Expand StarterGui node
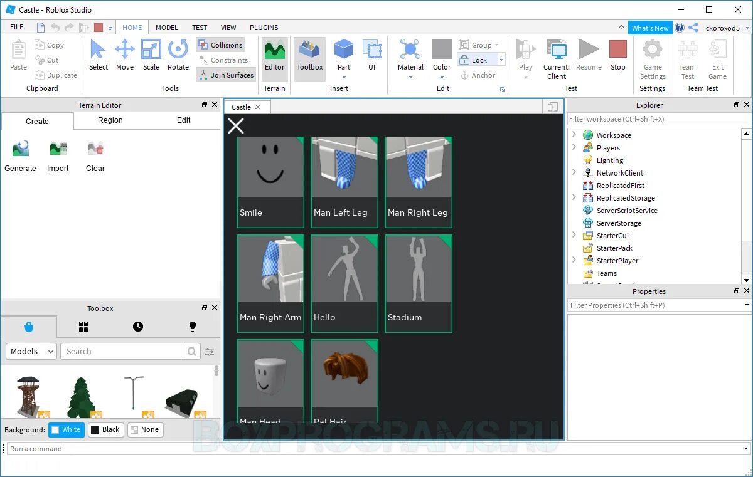The width and height of the screenshot is (753, 477). tap(574, 235)
